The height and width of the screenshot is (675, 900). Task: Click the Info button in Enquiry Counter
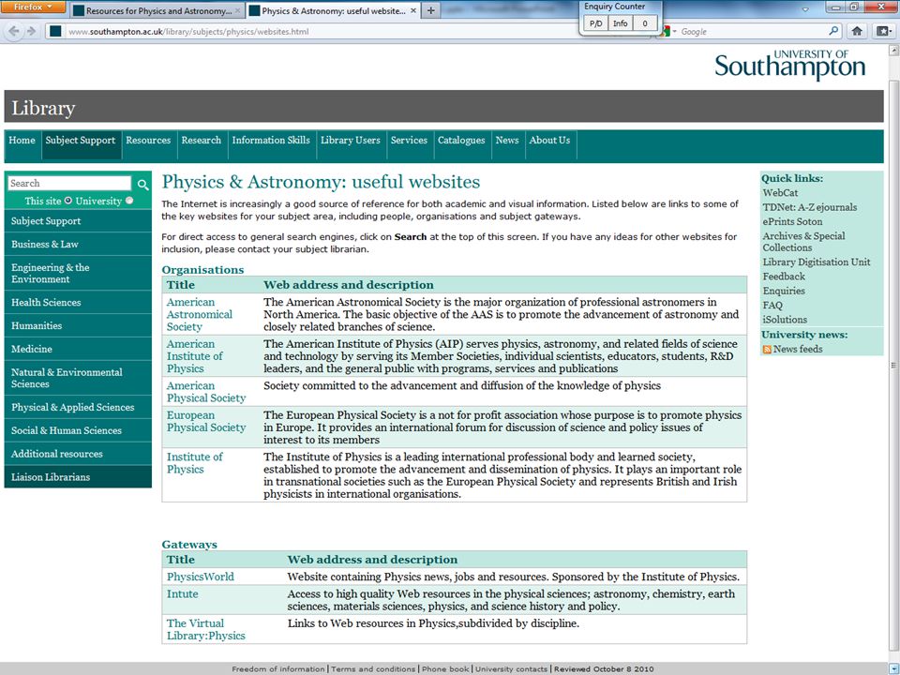coord(620,23)
